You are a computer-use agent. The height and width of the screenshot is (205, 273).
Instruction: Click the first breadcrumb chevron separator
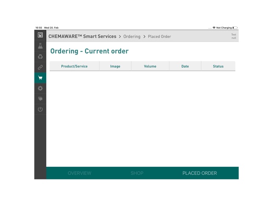pos(120,37)
